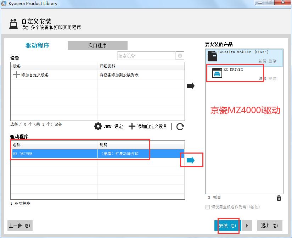Viewport: 292px width, 238px height.
Task: Click the 退出 (X) button
Action: click(x=270, y=226)
